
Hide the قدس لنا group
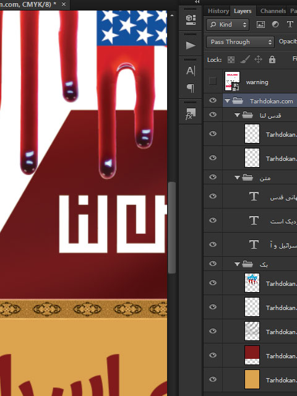pyautogui.click(x=213, y=114)
